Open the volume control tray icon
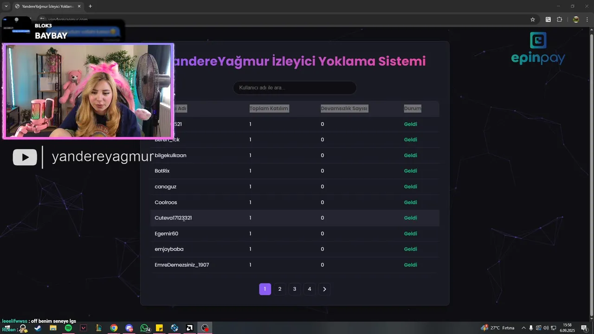 (x=546, y=328)
